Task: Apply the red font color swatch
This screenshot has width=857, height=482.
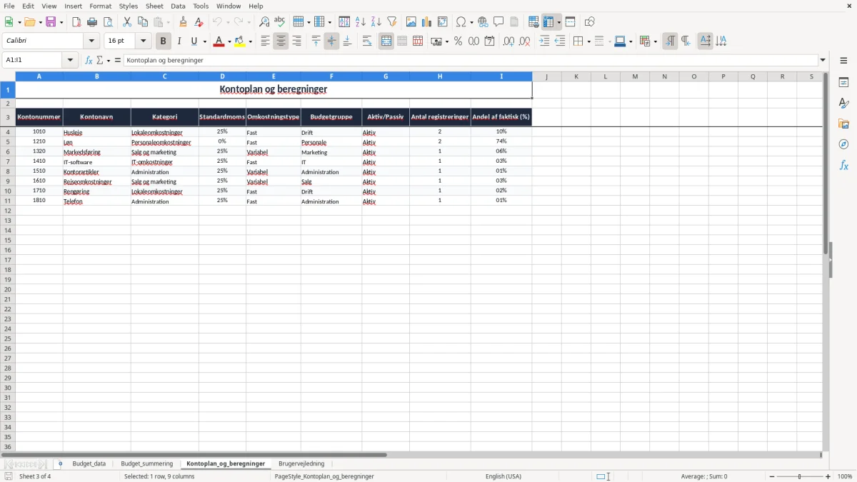Action: tap(219, 41)
